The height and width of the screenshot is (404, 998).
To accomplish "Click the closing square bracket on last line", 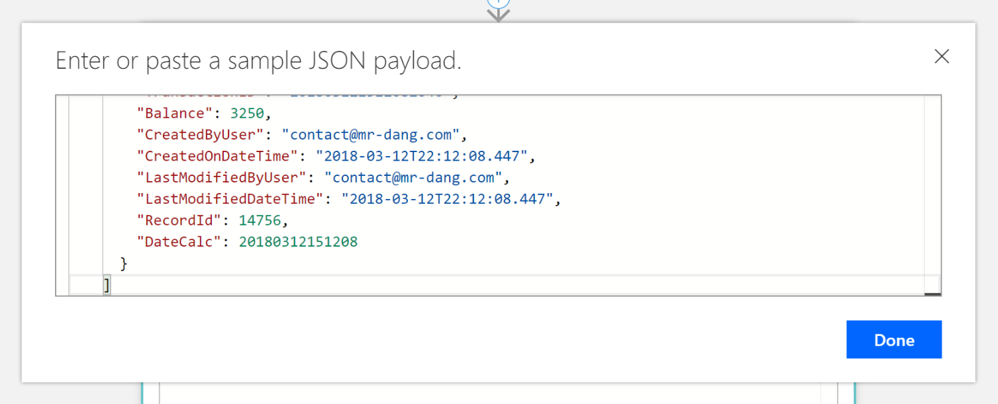I will point(106,285).
